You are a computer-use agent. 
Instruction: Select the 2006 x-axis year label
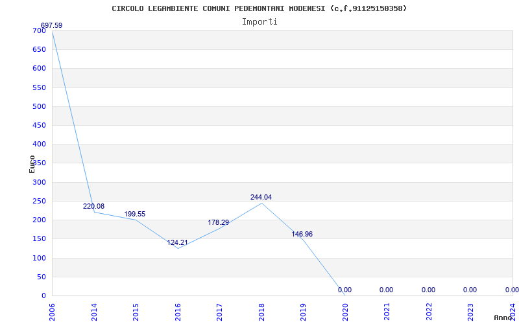(53, 312)
